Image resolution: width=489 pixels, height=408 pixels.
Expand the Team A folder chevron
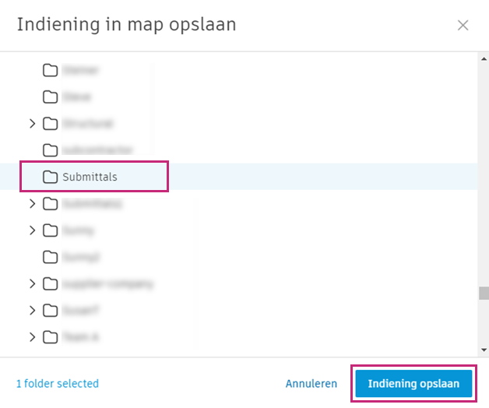(32, 337)
